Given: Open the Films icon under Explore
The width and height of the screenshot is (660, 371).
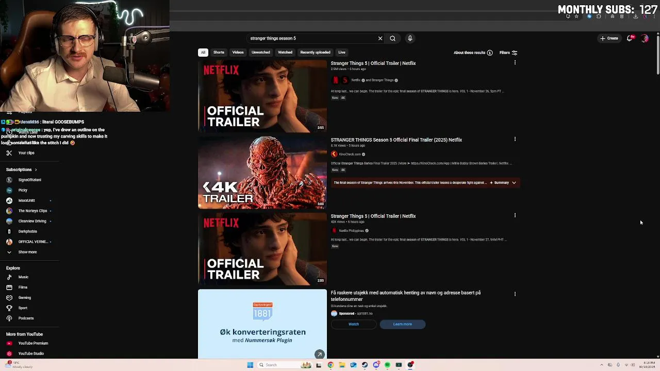Looking at the screenshot, I should pyautogui.click(x=9, y=287).
